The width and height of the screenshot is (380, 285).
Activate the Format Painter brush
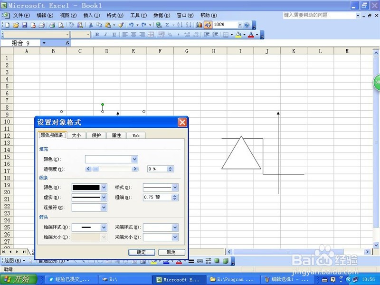(121, 25)
